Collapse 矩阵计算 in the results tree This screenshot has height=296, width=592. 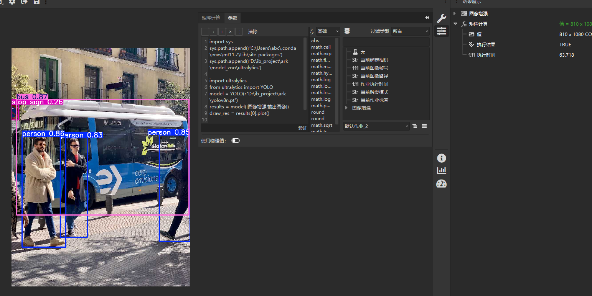pyautogui.click(x=455, y=23)
